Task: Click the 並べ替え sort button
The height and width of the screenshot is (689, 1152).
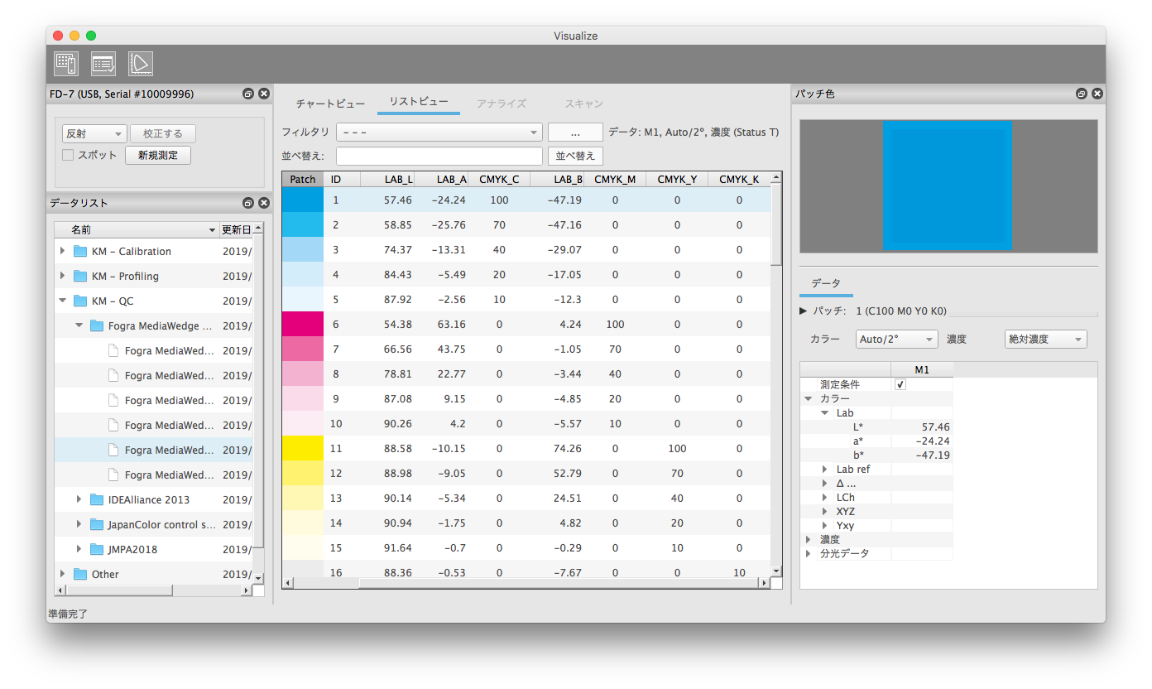Action: coord(575,156)
